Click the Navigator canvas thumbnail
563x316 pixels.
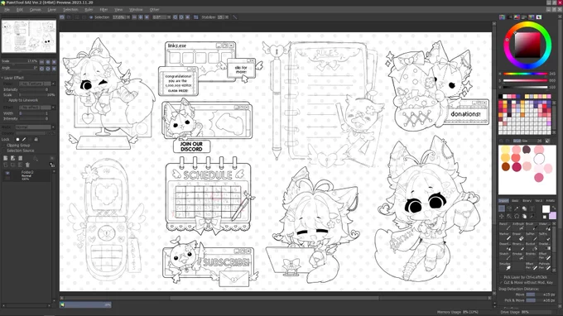pyautogui.click(x=29, y=36)
